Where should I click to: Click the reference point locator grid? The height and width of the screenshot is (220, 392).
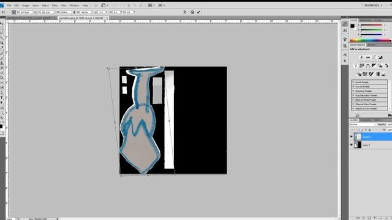tap(13, 12)
